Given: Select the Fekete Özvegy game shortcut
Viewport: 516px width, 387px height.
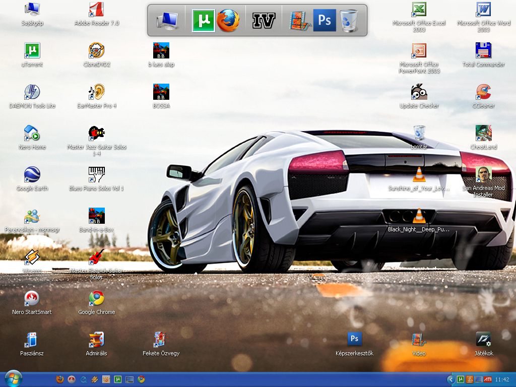Looking at the screenshot, I should (161, 344).
